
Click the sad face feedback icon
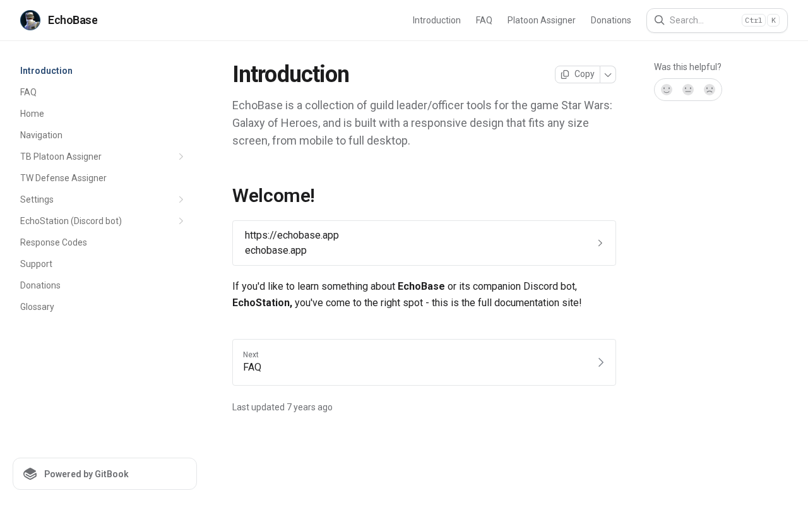coord(710,90)
